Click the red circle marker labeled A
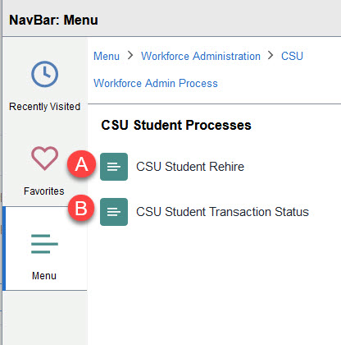The image size is (341, 345). click(81, 164)
